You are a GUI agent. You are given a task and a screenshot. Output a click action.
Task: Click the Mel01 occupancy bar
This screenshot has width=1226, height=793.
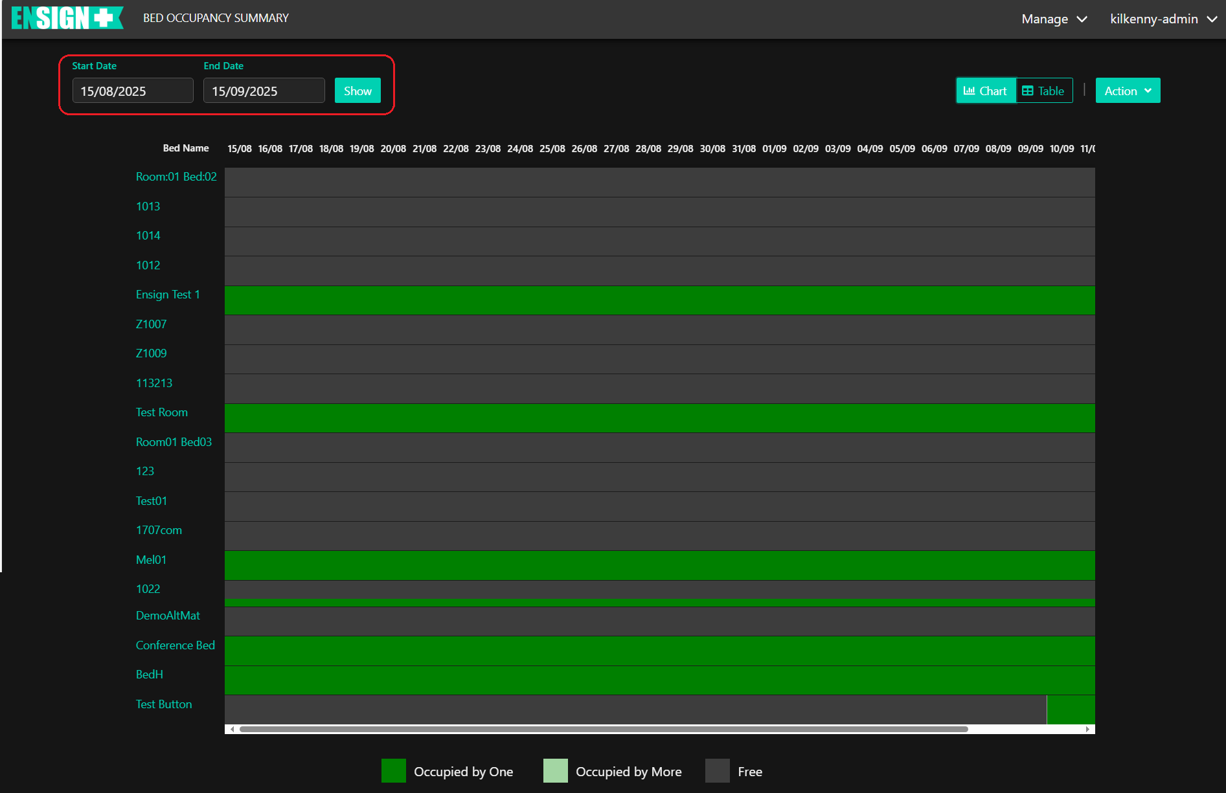659,565
